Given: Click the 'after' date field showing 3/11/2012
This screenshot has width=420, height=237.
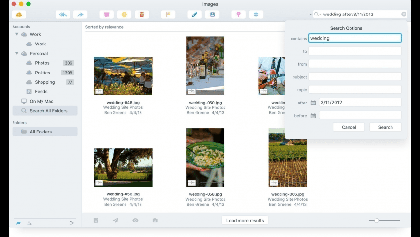Looking at the screenshot, I should pos(360,103).
